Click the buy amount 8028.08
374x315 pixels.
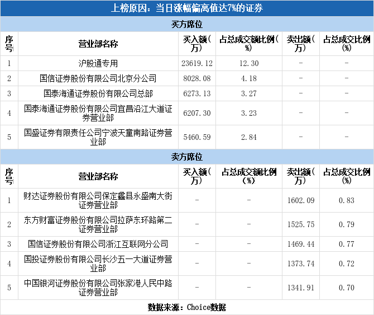tap(197, 78)
